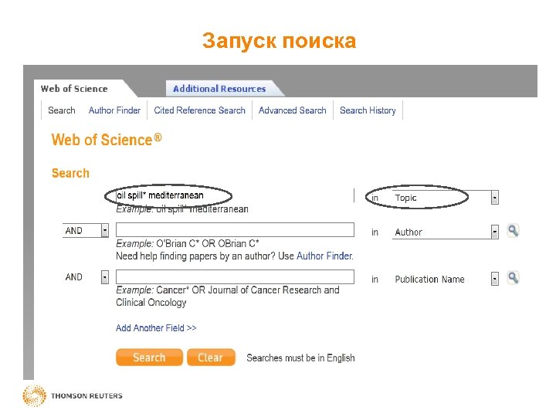This screenshot has width=556, height=417.
Task: Focus the Publication Name input field
Action: point(235,276)
